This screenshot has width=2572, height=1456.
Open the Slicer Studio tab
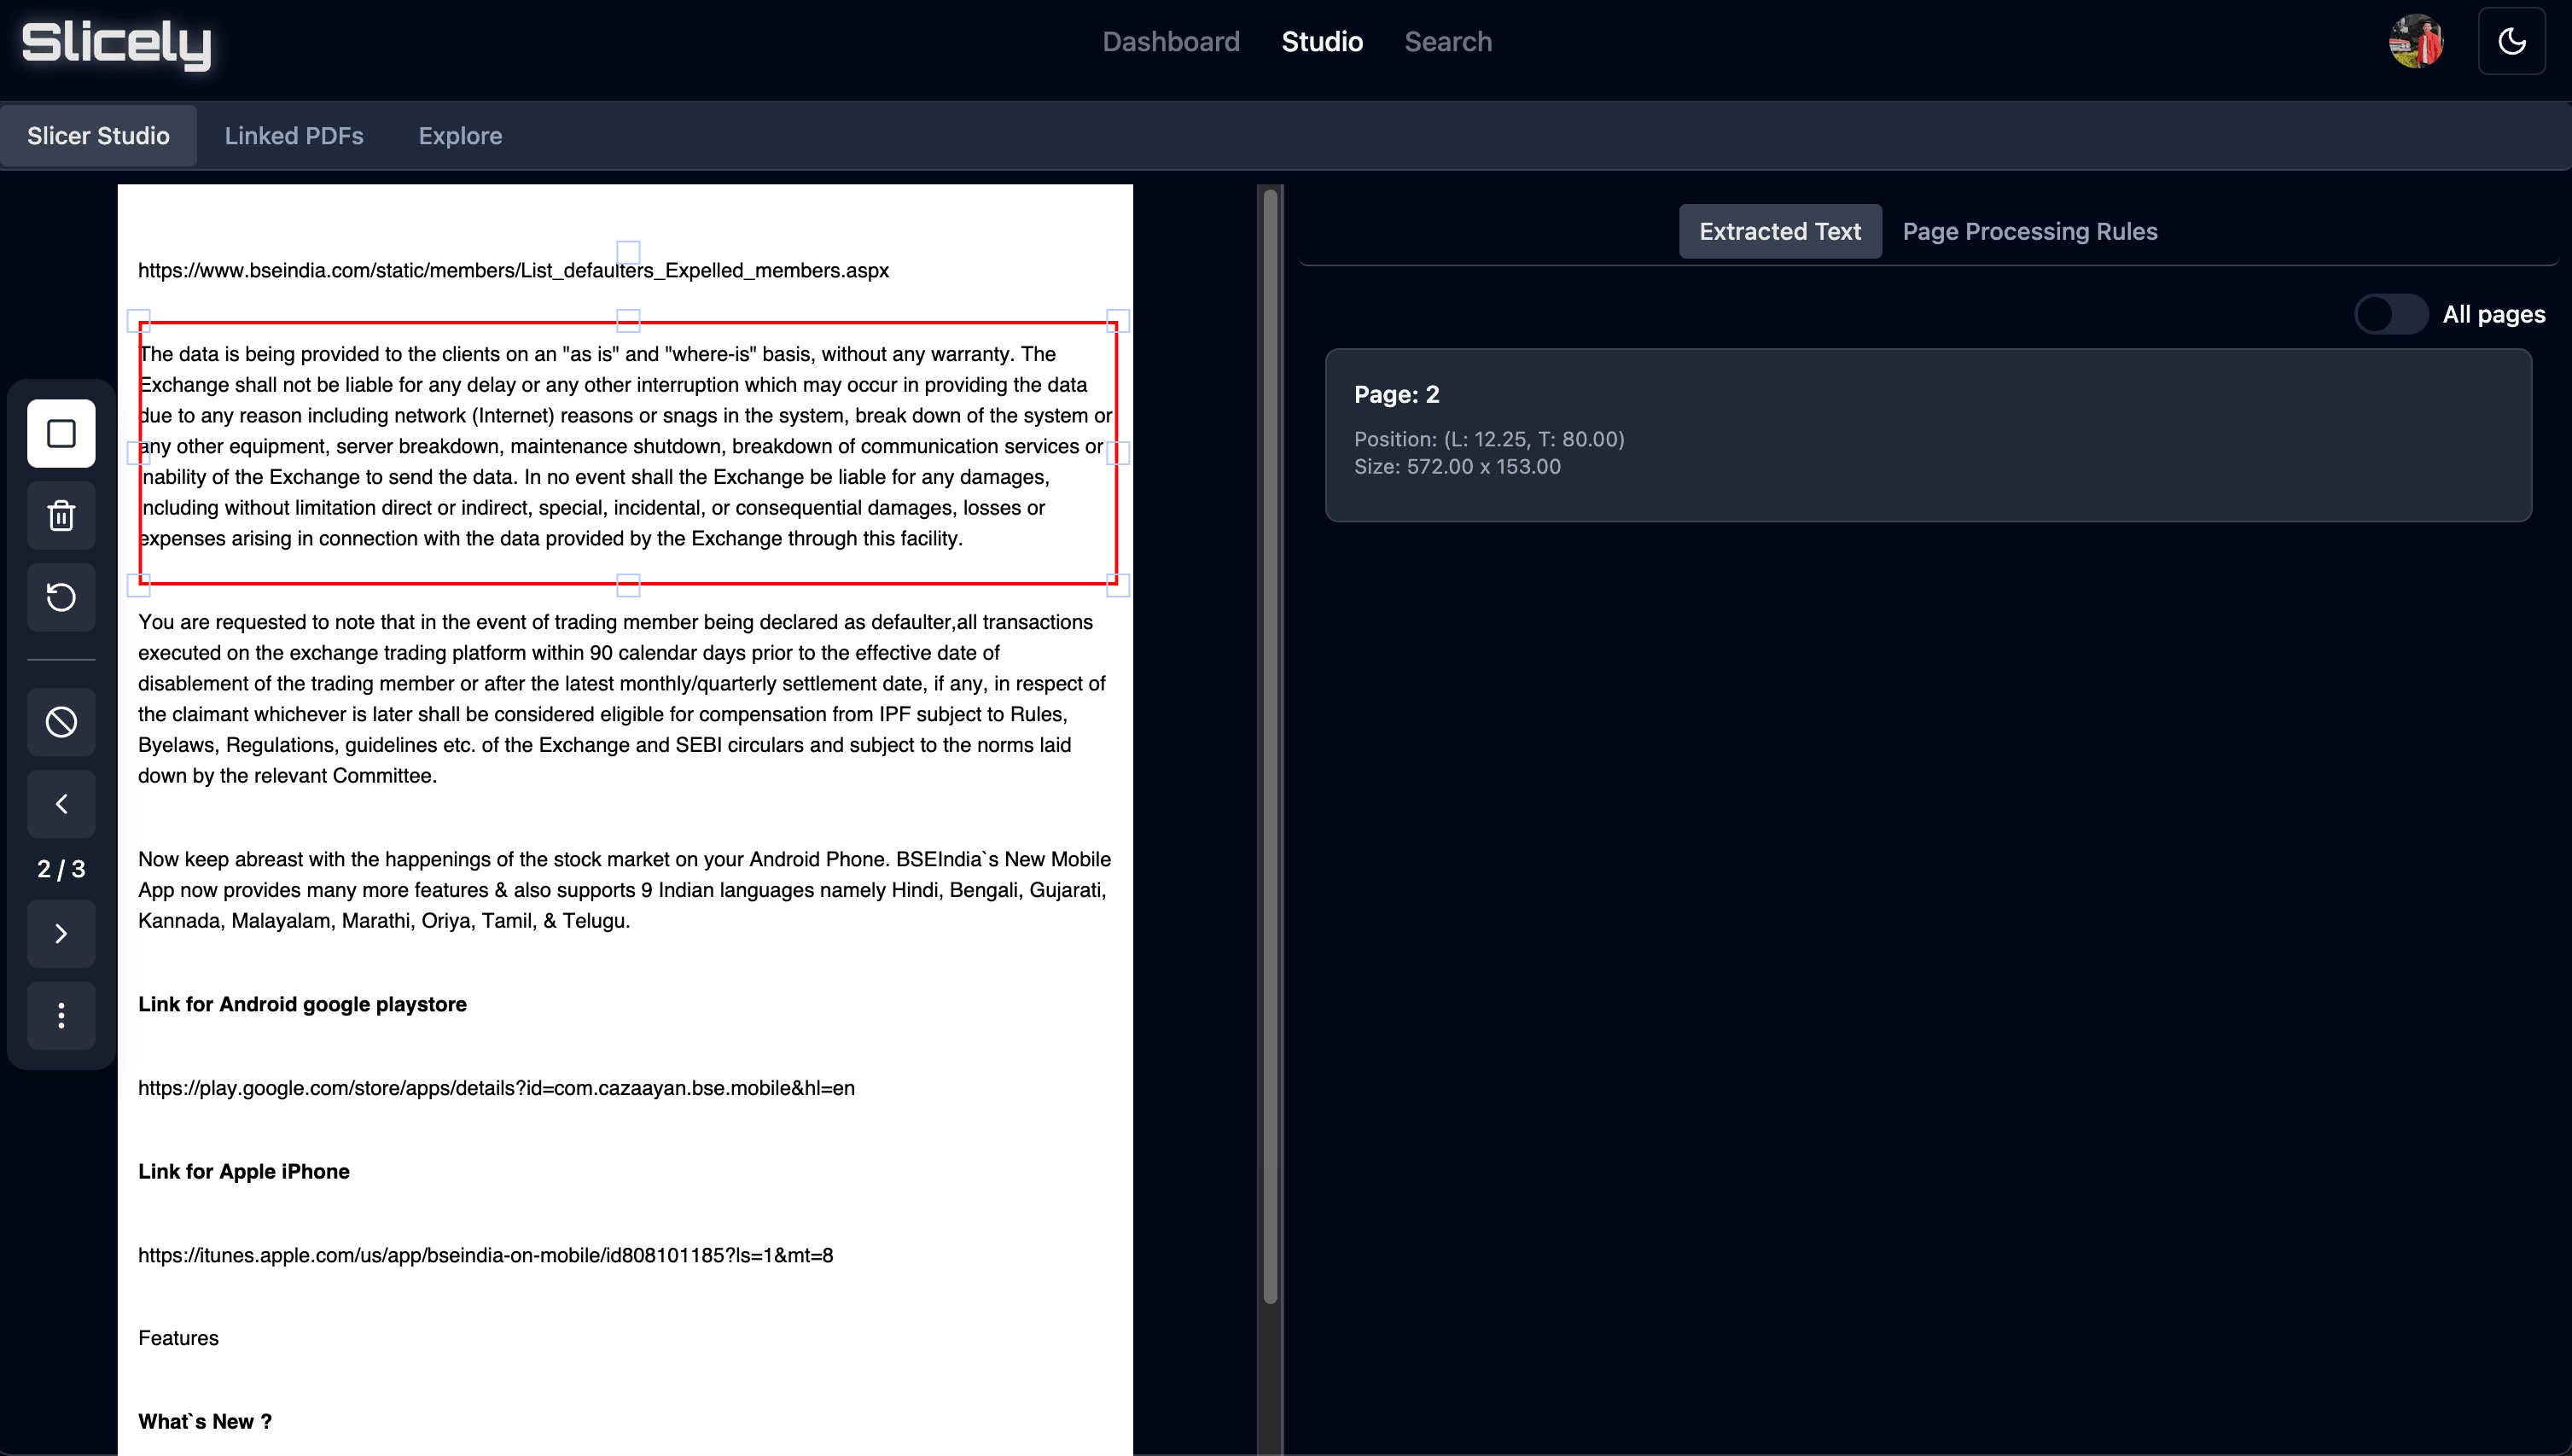click(x=97, y=134)
